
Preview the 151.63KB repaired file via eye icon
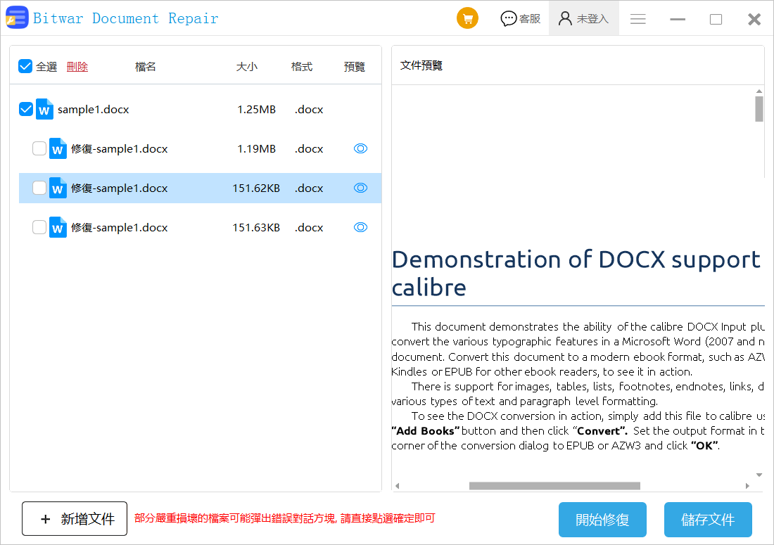pyautogui.click(x=360, y=227)
